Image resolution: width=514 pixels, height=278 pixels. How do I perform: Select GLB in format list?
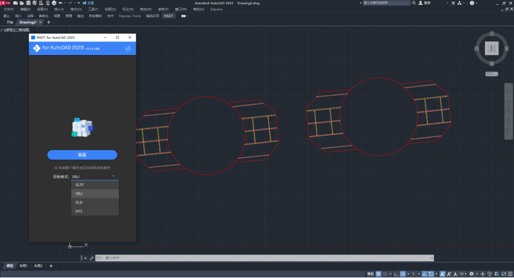point(95,203)
